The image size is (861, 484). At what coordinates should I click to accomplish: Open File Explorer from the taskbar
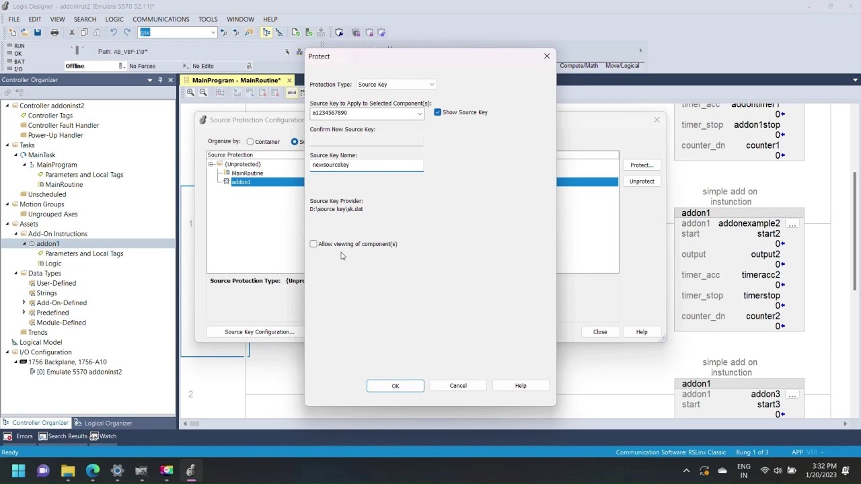[x=68, y=471]
